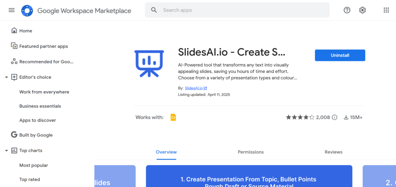Collapse the Top charts section arrow

(x=6, y=151)
